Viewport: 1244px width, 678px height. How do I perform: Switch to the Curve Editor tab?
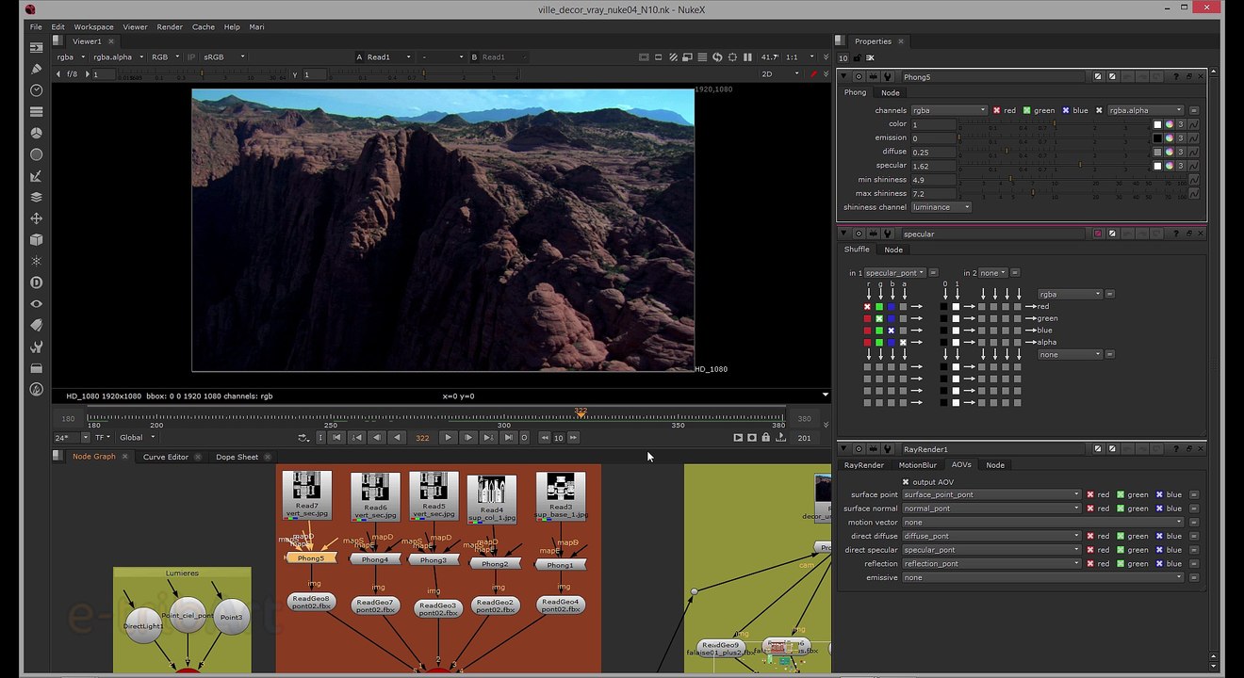pyautogui.click(x=166, y=457)
